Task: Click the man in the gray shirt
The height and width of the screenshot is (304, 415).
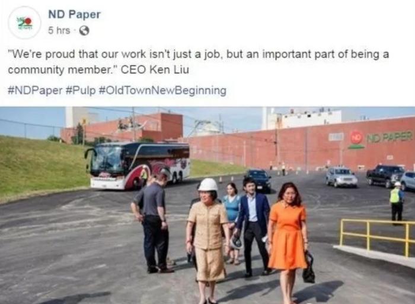Action: 154,223
